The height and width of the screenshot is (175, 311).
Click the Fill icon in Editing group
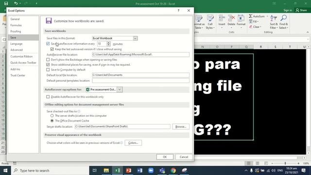251,21
